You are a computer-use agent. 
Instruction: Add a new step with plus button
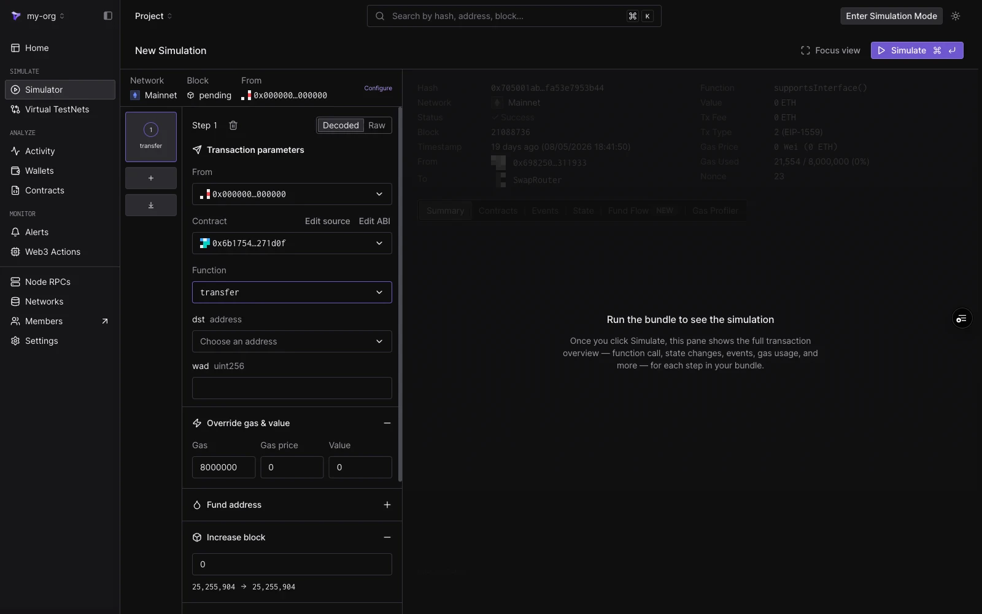tap(151, 178)
